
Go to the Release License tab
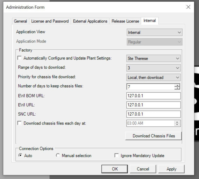tap(125, 21)
